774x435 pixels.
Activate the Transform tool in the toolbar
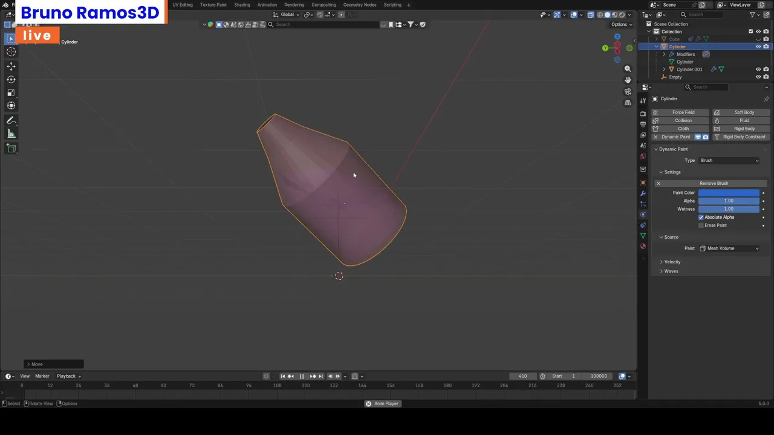[x=11, y=106]
